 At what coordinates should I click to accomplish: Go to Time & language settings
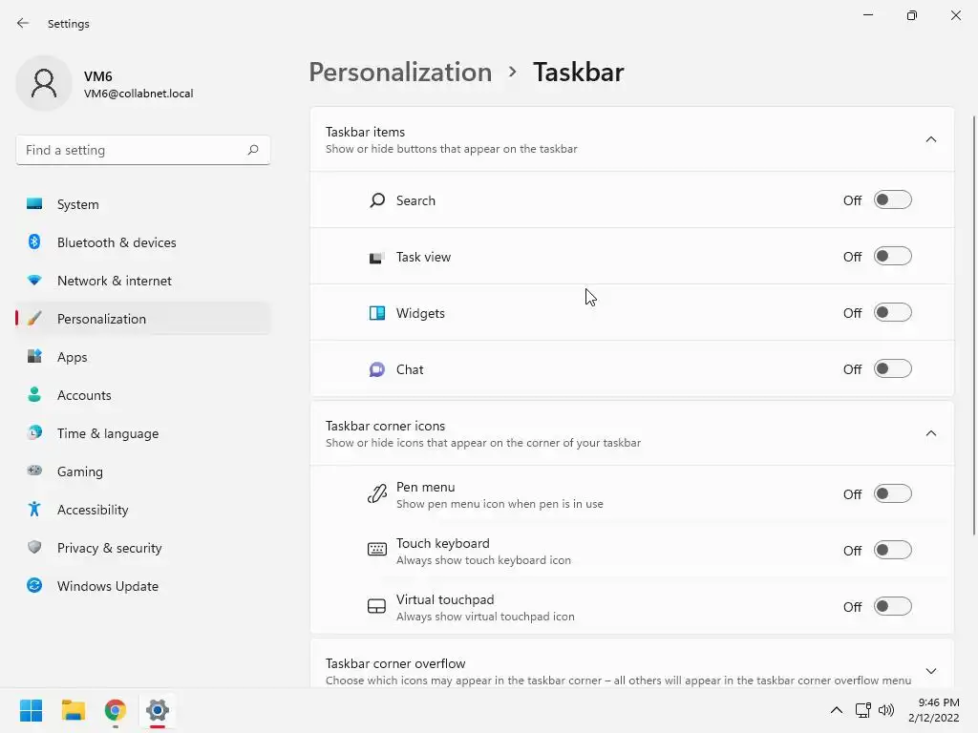(143, 432)
